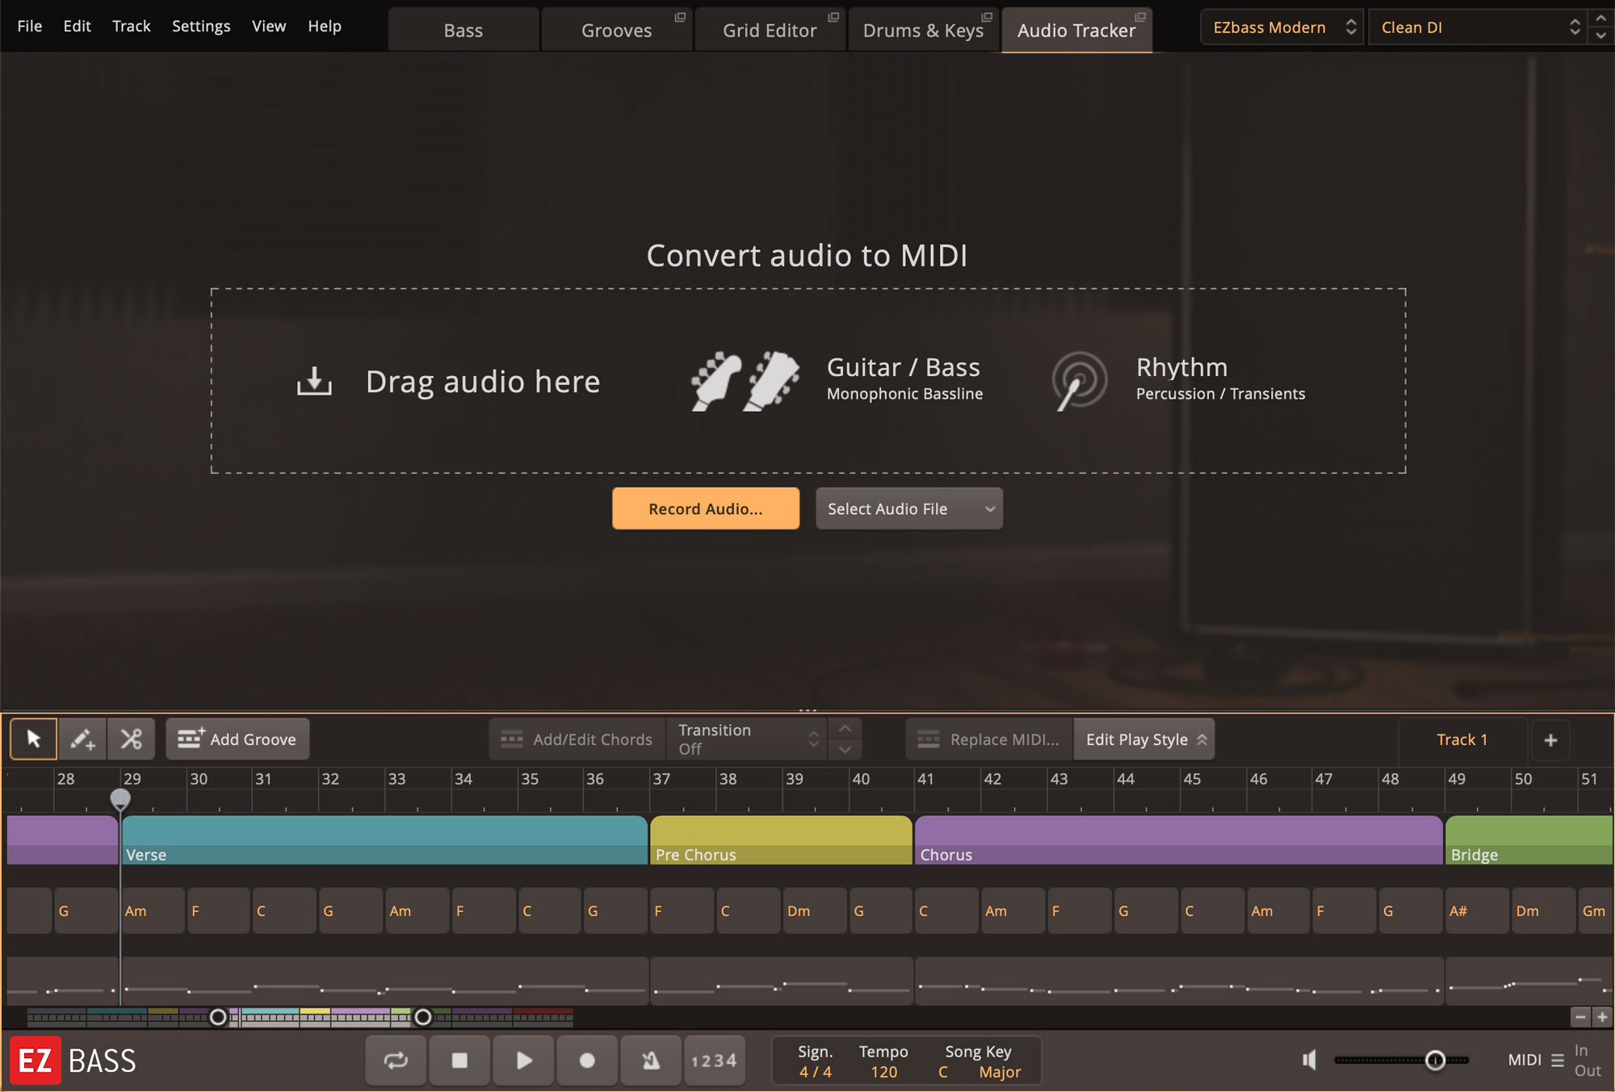This screenshot has height=1092, width=1615.
Task: Switch to the Grid Editor tab
Action: 770,31
